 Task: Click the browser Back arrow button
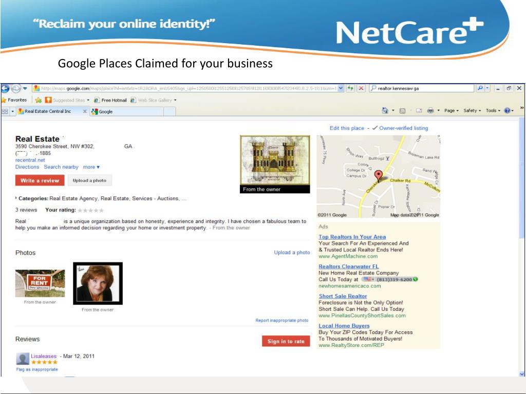point(5,88)
